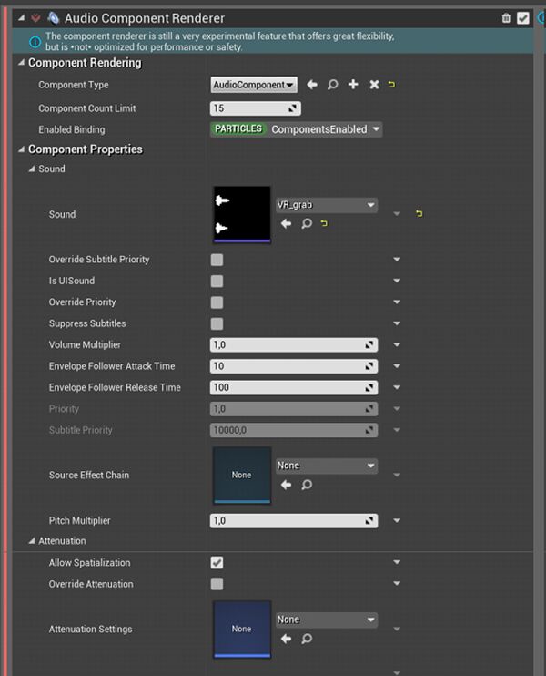The width and height of the screenshot is (546, 676).
Task: Clear Component Type with the X icon
Action: tap(374, 85)
